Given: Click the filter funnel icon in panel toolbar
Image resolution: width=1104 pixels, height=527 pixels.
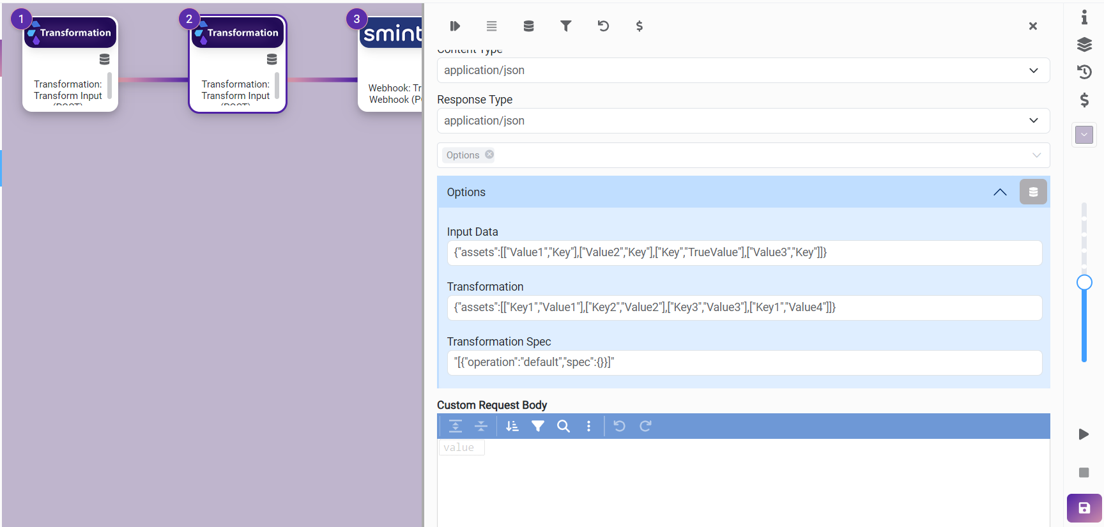Looking at the screenshot, I should click(x=565, y=26).
